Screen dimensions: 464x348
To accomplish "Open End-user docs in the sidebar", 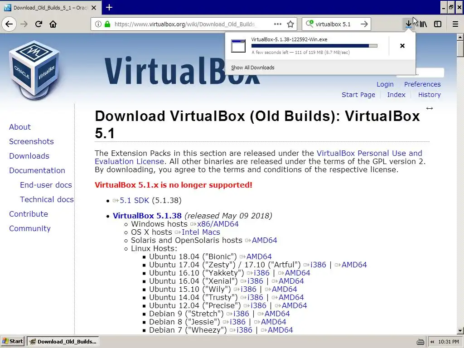I will tap(46, 185).
